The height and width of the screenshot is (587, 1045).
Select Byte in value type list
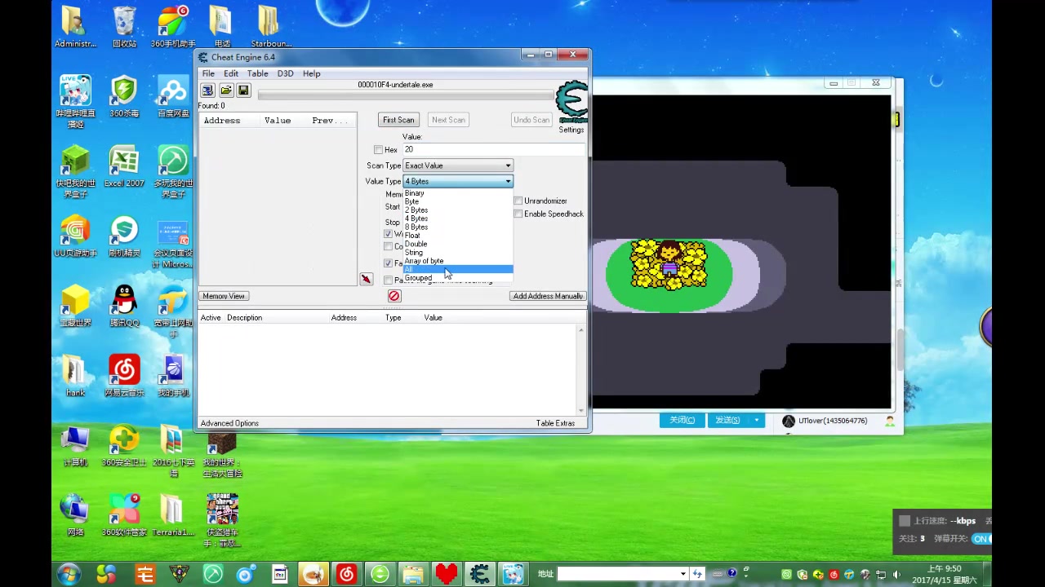[458, 201]
